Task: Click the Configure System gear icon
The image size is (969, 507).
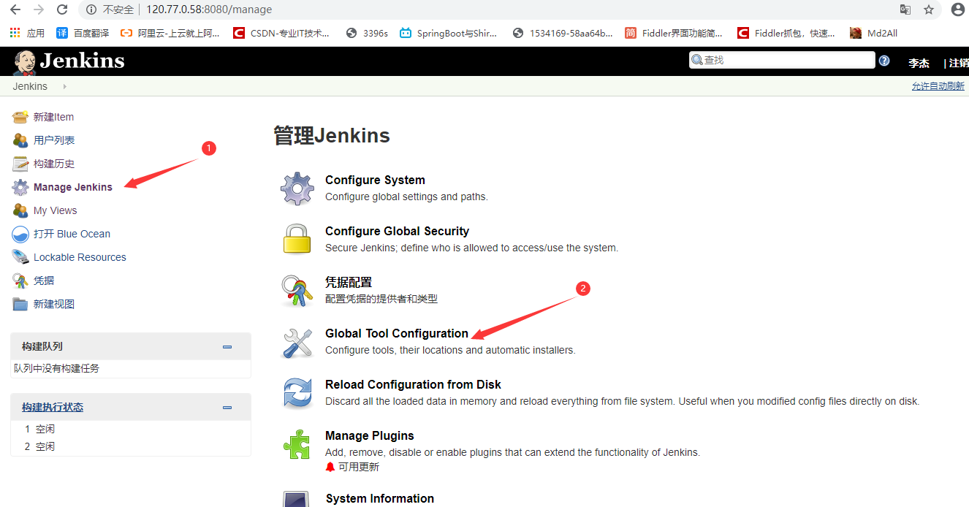Action: click(x=297, y=188)
